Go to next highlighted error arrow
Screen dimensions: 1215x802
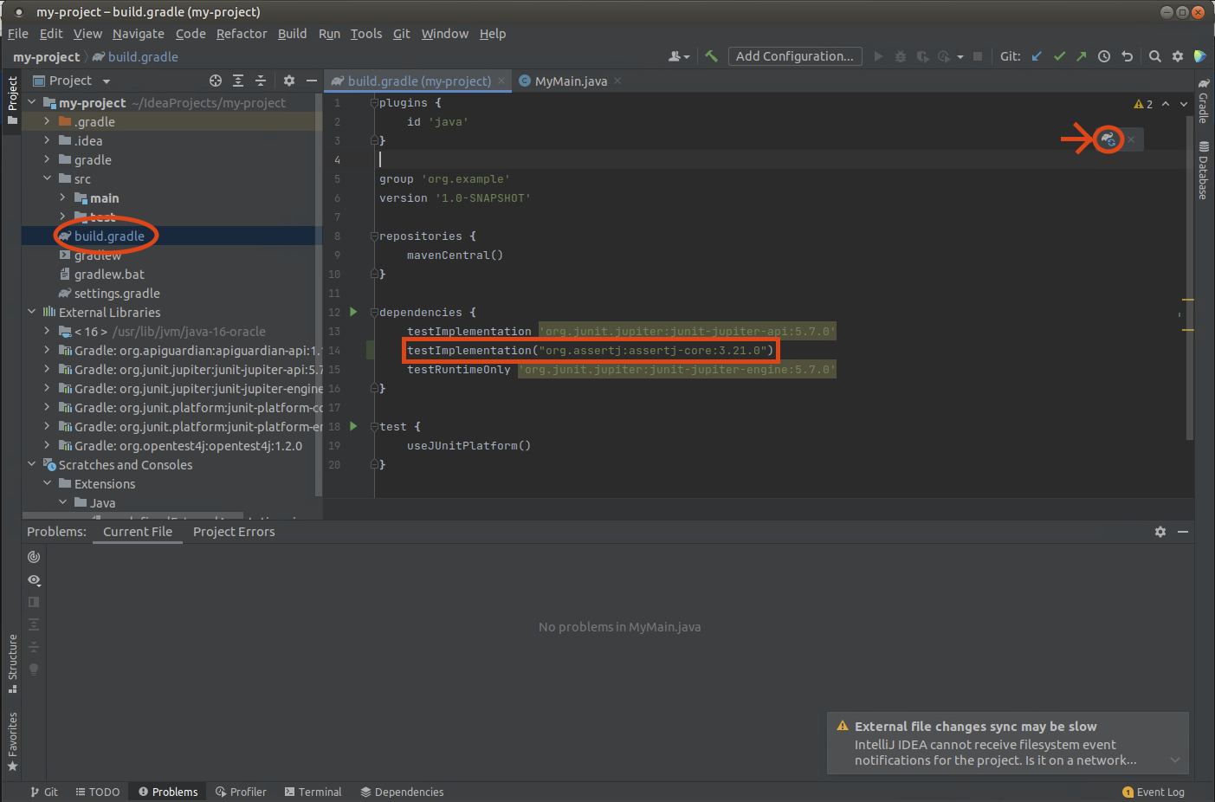[x=1184, y=104]
